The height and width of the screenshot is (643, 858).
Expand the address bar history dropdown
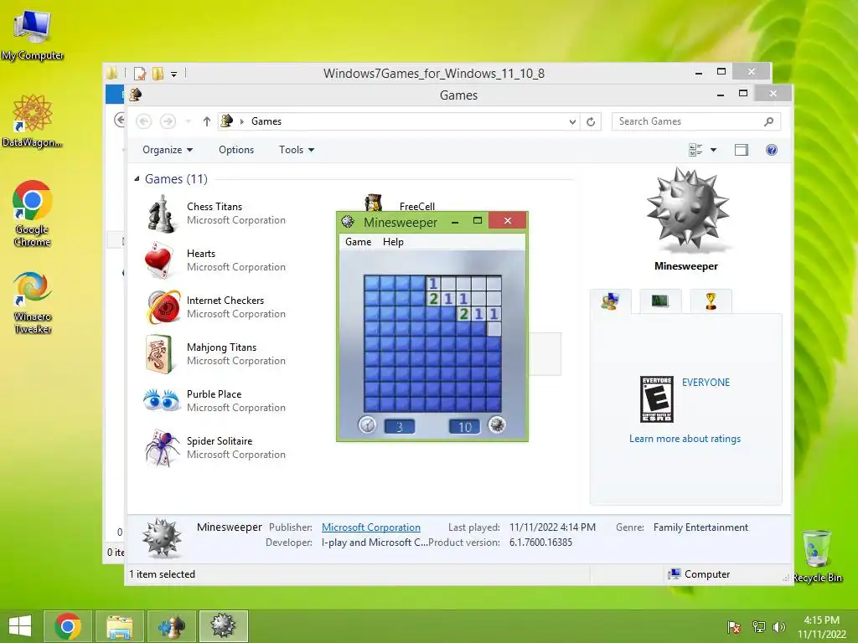click(572, 121)
